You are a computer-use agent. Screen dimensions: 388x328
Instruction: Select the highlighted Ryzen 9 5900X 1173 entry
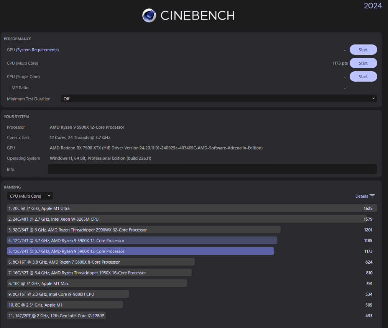[140, 251]
